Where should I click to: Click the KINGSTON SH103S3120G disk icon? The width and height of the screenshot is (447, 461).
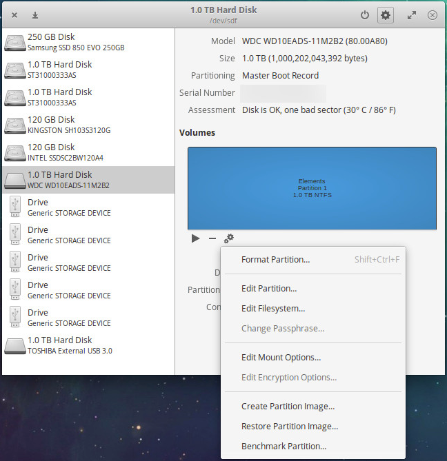pos(14,125)
